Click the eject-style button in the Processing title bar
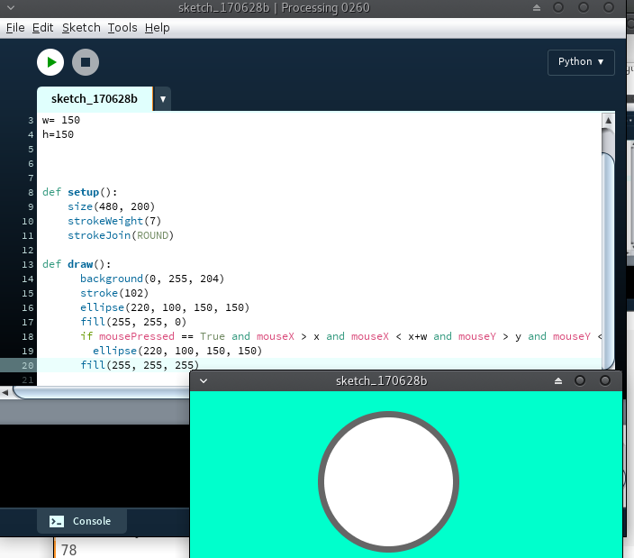 [x=537, y=8]
